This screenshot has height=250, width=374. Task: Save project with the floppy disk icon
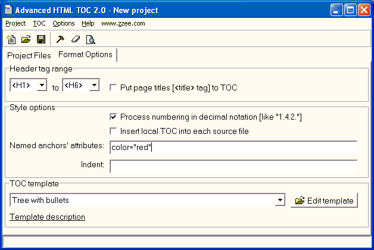pyautogui.click(x=41, y=39)
